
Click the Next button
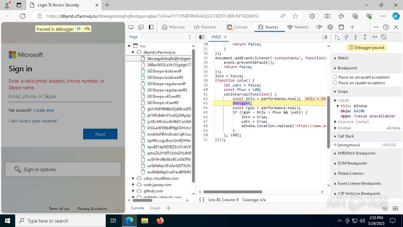(100, 134)
